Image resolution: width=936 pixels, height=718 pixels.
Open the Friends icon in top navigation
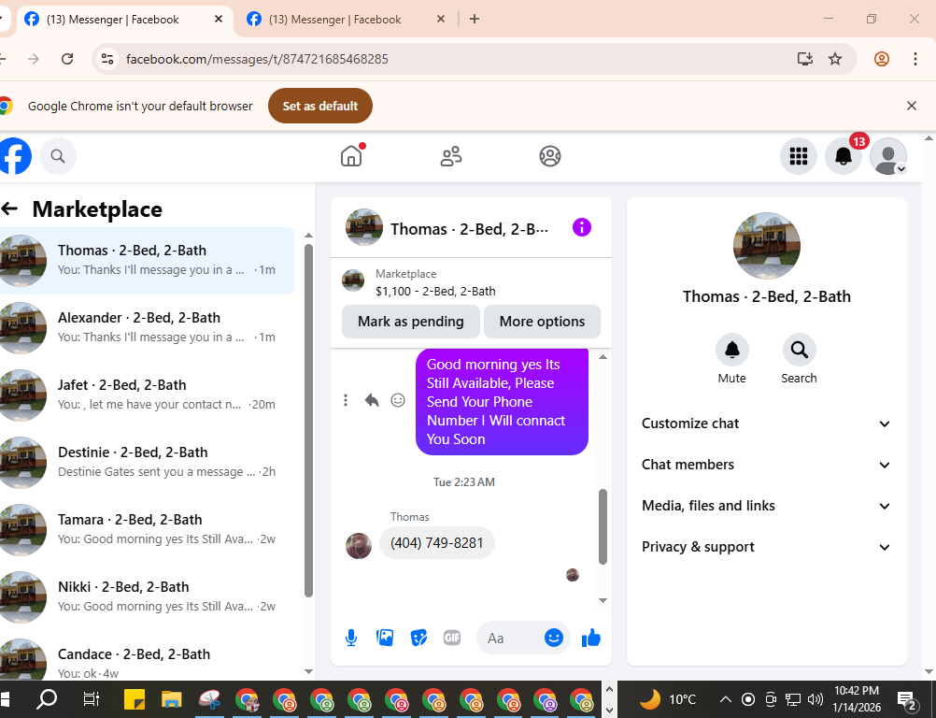450,156
